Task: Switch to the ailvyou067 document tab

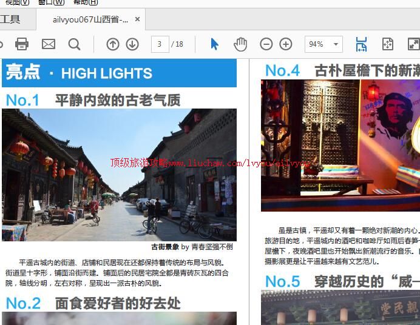Action: pos(90,19)
